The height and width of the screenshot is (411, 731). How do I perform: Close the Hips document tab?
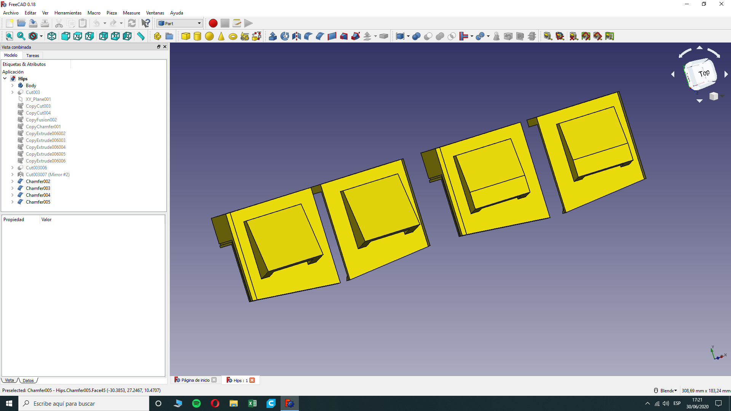point(252,380)
